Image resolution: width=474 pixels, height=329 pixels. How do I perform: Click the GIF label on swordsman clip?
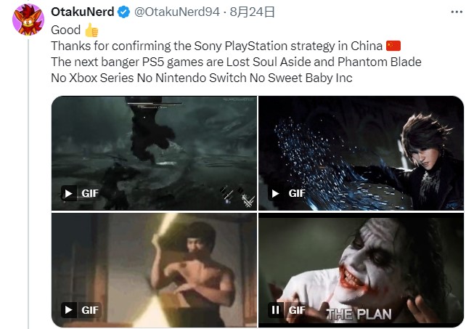tap(297, 193)
